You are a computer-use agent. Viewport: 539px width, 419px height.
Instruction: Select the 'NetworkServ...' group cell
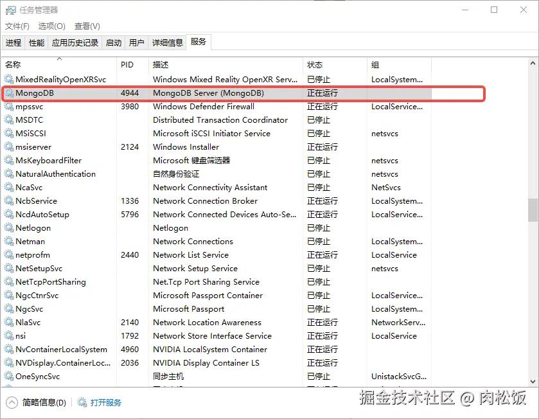[398, 323]
